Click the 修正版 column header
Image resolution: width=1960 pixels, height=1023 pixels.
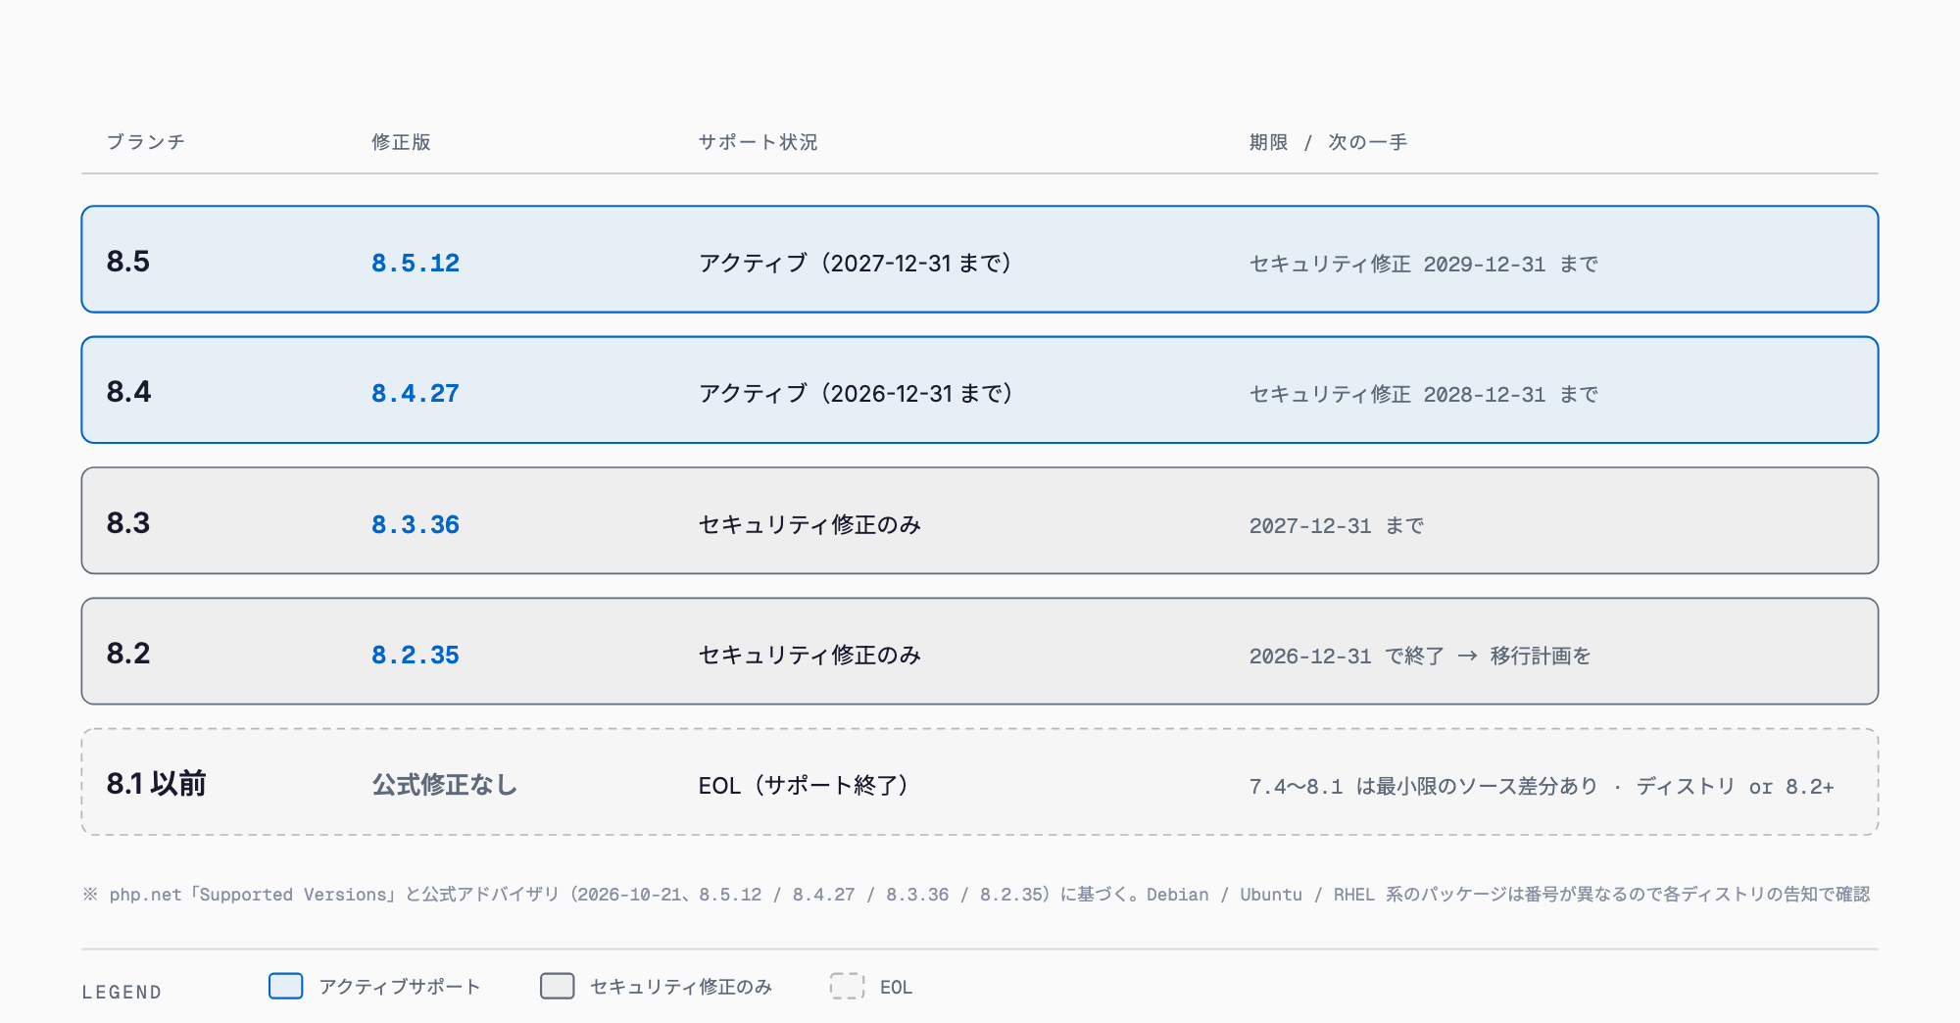pyautogui.click(x=401, y=142)
